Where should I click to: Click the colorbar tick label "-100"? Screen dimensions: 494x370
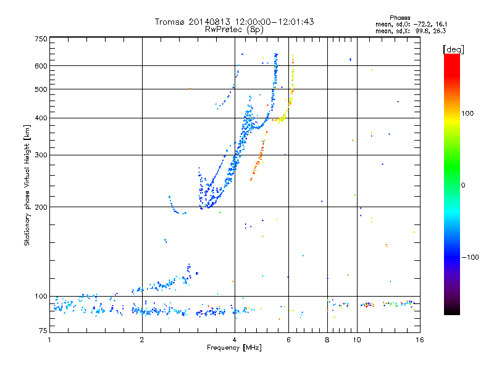point(470,257)
